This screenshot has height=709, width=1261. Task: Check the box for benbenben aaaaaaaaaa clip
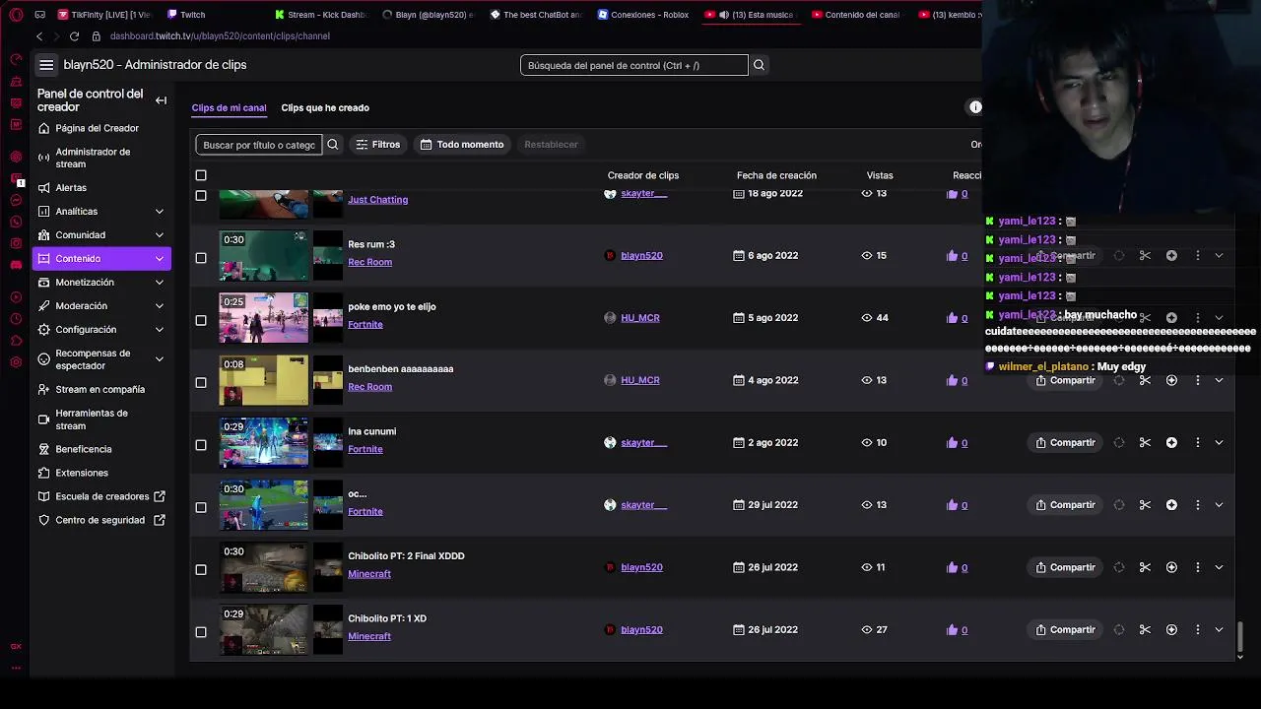click(x=201, y=382)
